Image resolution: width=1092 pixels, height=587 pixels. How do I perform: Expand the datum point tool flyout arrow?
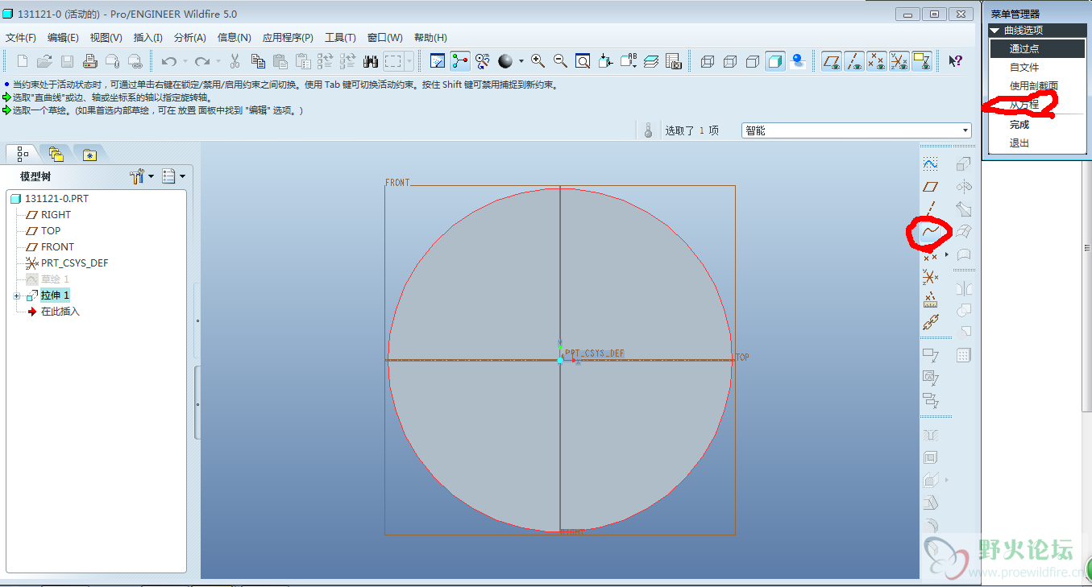pyautogui.click(x=946, y=255)
